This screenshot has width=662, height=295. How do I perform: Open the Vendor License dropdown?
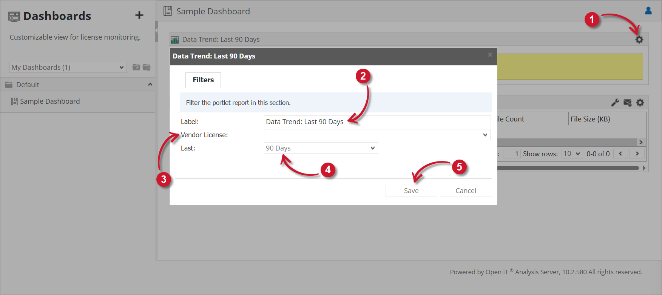click(377, 135)
